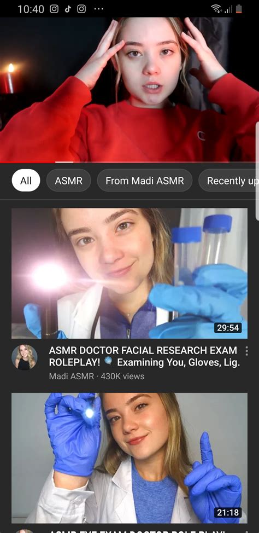Screen dimensions: 259x533
Task: Tap the playing video in red sweatshirt
Action: [x=129, y=90]
